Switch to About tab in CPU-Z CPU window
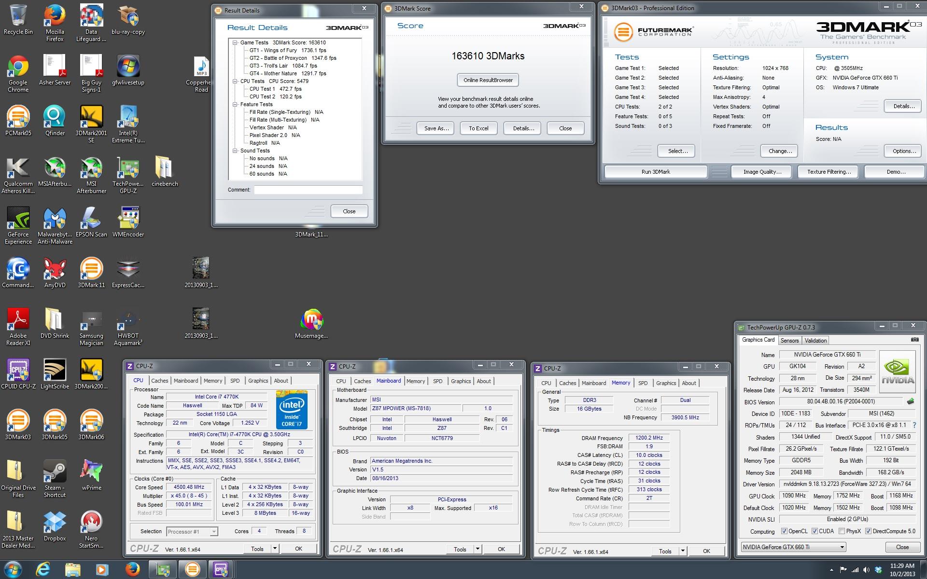This screenshot has height=579, width=927. click(281, 381)
